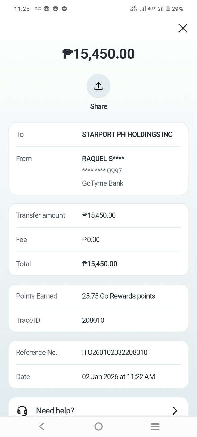Tap the Share upload icon

tap(98, 86)
